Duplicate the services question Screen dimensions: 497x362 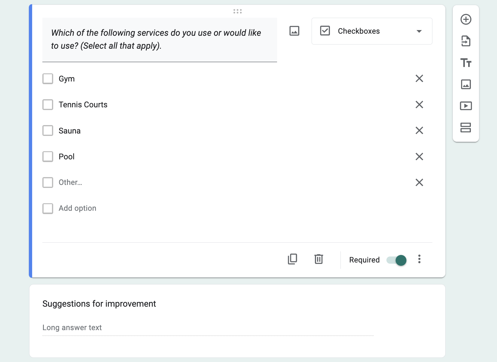pos(292,259)
